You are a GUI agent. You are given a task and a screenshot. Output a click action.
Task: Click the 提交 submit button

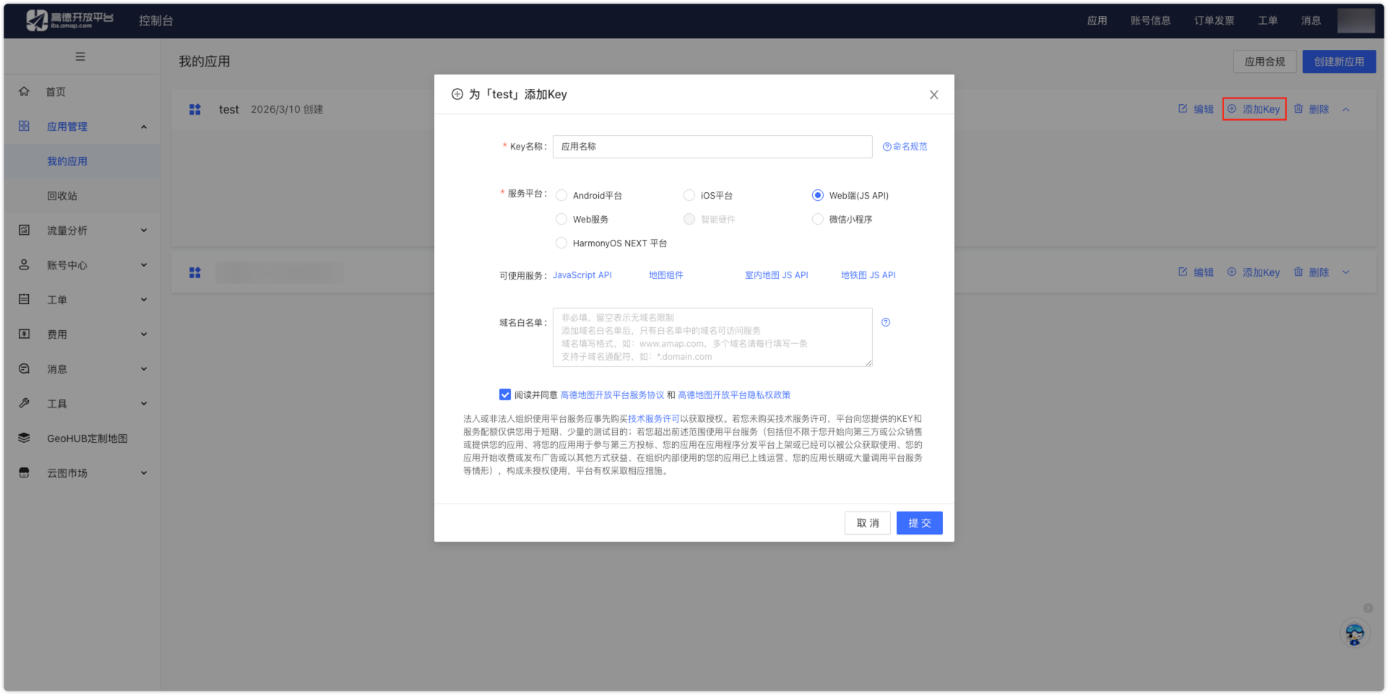point(919,523)
